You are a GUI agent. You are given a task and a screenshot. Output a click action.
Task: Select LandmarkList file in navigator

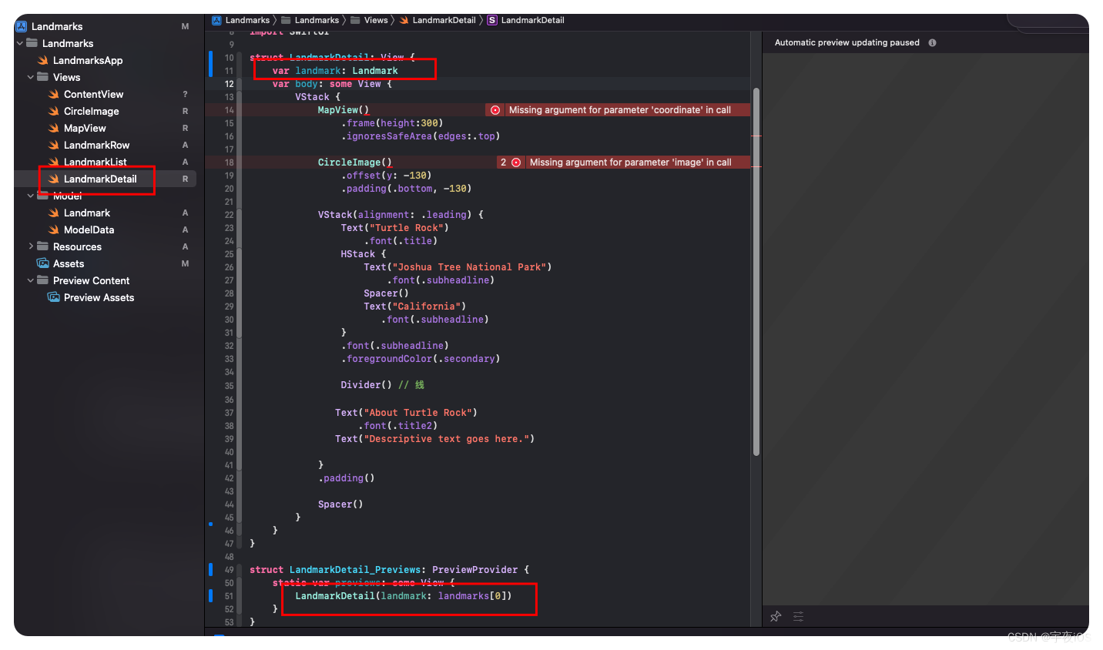(95, 162)
